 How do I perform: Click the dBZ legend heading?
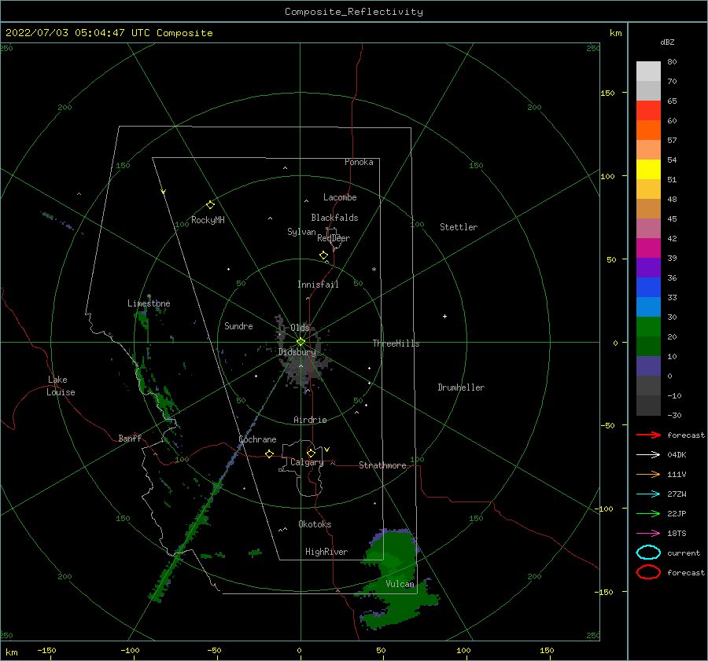click(667, 42)
